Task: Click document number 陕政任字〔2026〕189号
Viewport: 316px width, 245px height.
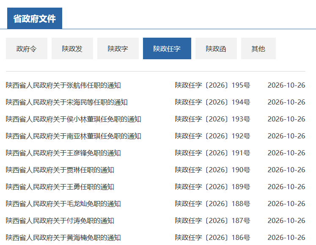Action: pos(213,187)
